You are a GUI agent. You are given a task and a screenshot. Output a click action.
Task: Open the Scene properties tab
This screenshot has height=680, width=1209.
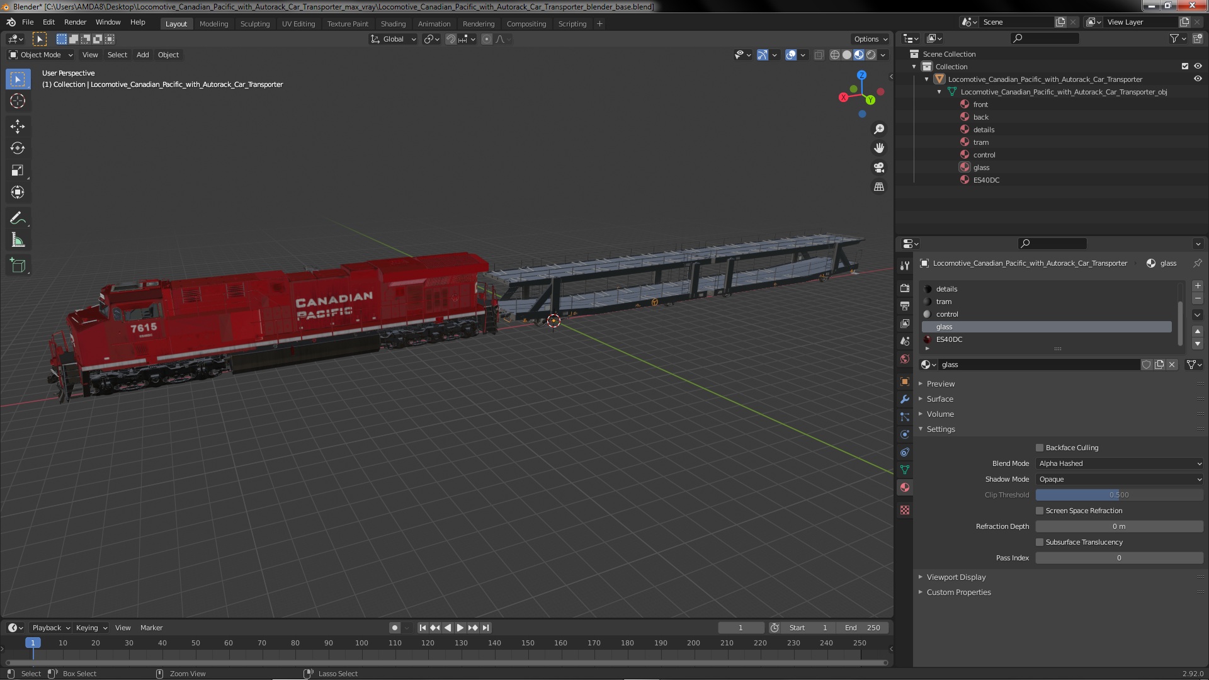tap(905, 341)
